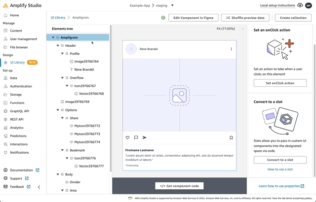Go back to UI Library breadcrumb

[58, 17]
